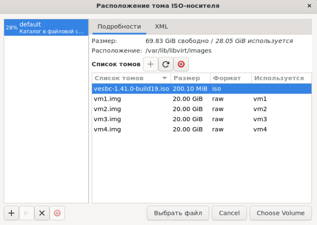This screenshot has width=317, height=225.
Task: Refresh the volume list
Action: click(166, 64)
